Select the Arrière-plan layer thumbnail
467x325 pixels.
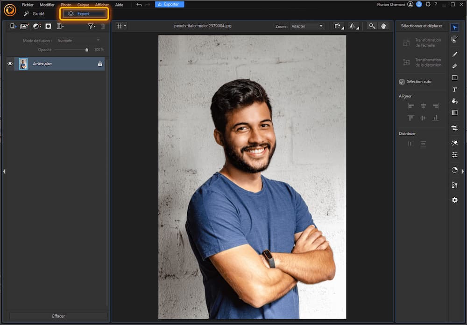[23, 63]
